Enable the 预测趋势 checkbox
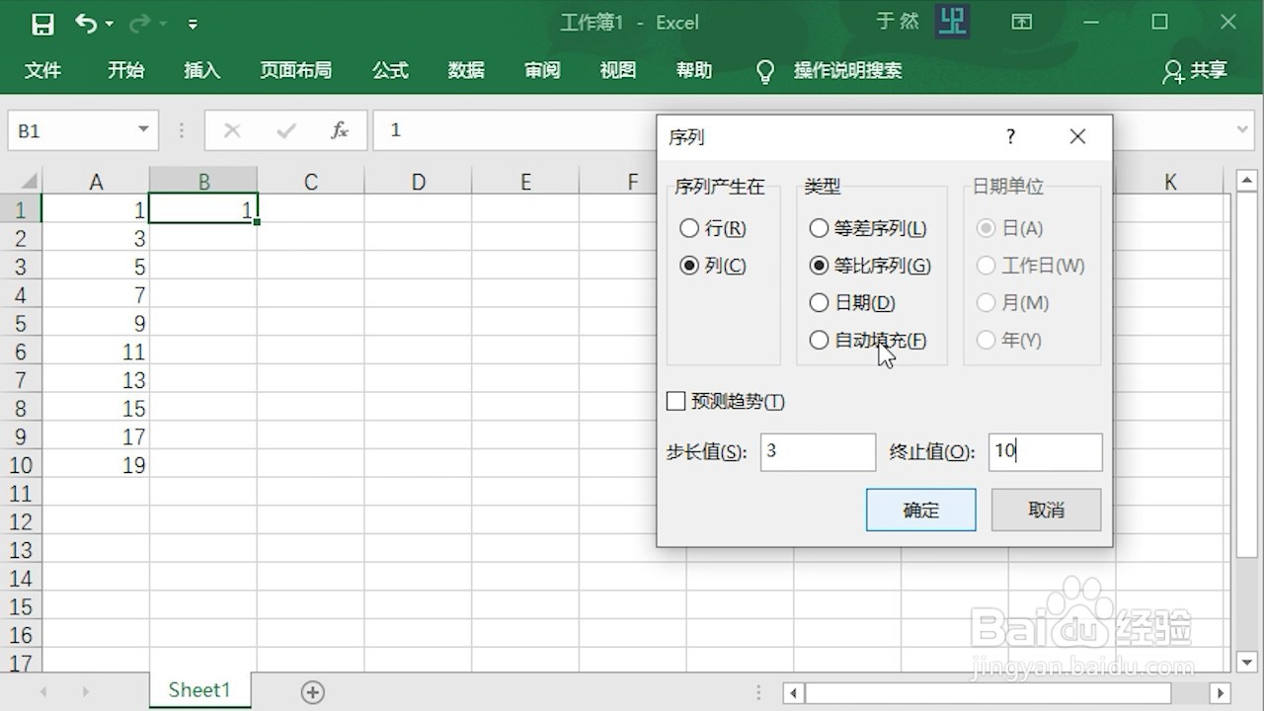 tap(676, 401)
